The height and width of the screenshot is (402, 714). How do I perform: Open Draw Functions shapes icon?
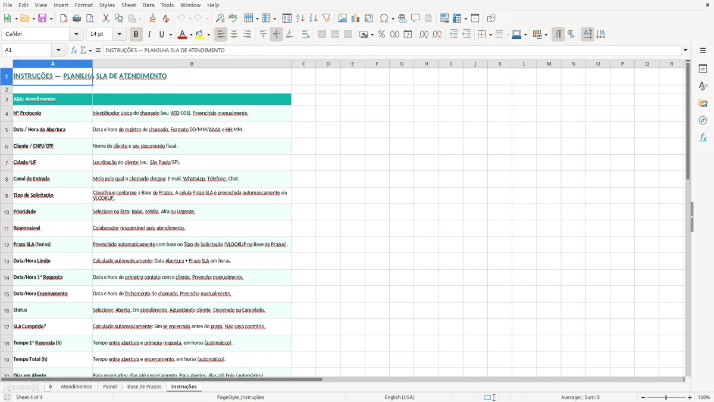click(491, 18)
